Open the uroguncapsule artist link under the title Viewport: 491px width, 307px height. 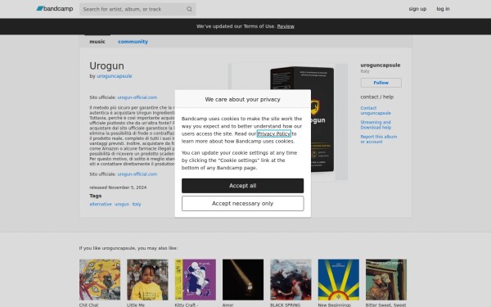[x=115, y=76]
